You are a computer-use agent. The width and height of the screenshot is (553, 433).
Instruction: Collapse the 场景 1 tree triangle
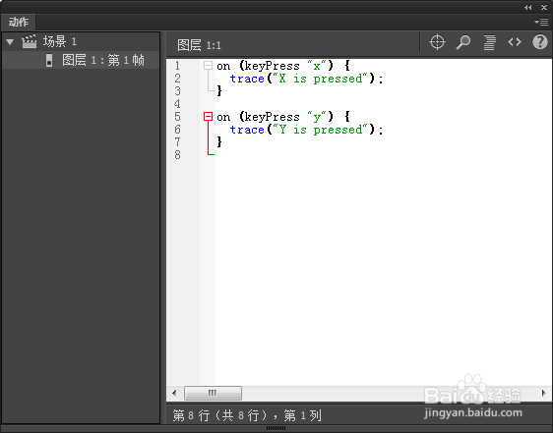point(10,42)
